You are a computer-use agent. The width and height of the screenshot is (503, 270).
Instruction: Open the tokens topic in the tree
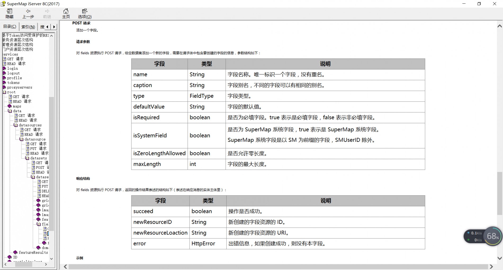13,83
